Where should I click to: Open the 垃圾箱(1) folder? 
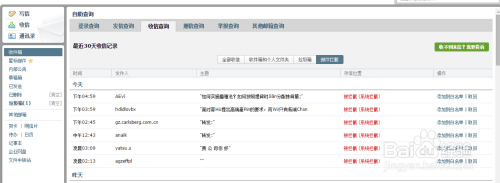pos(19,103)
